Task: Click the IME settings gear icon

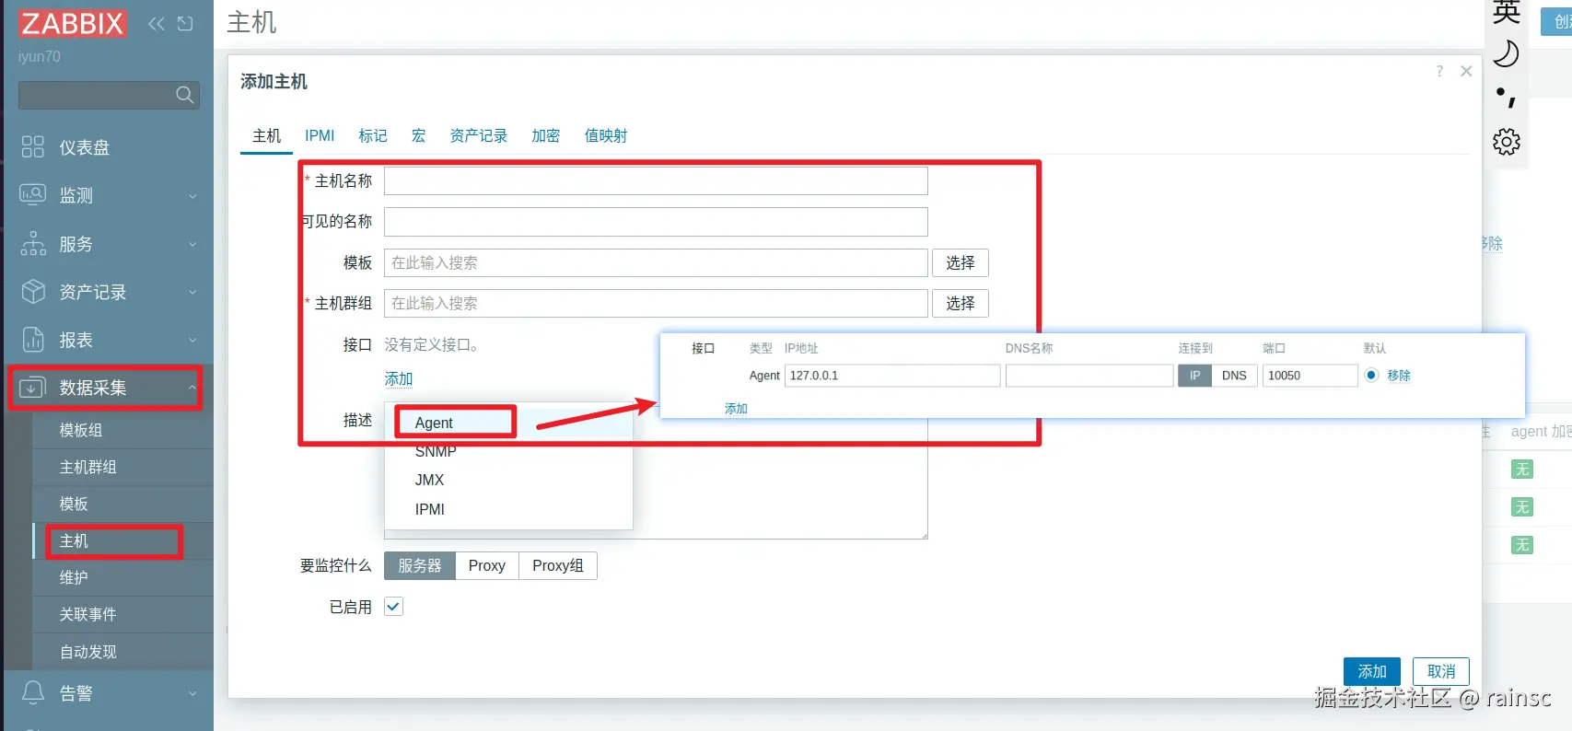Action: 1507,142
